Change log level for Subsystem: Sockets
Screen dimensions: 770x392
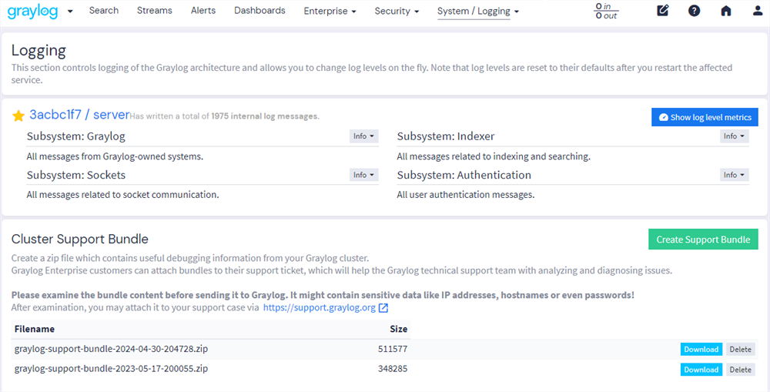pos(364,175)
